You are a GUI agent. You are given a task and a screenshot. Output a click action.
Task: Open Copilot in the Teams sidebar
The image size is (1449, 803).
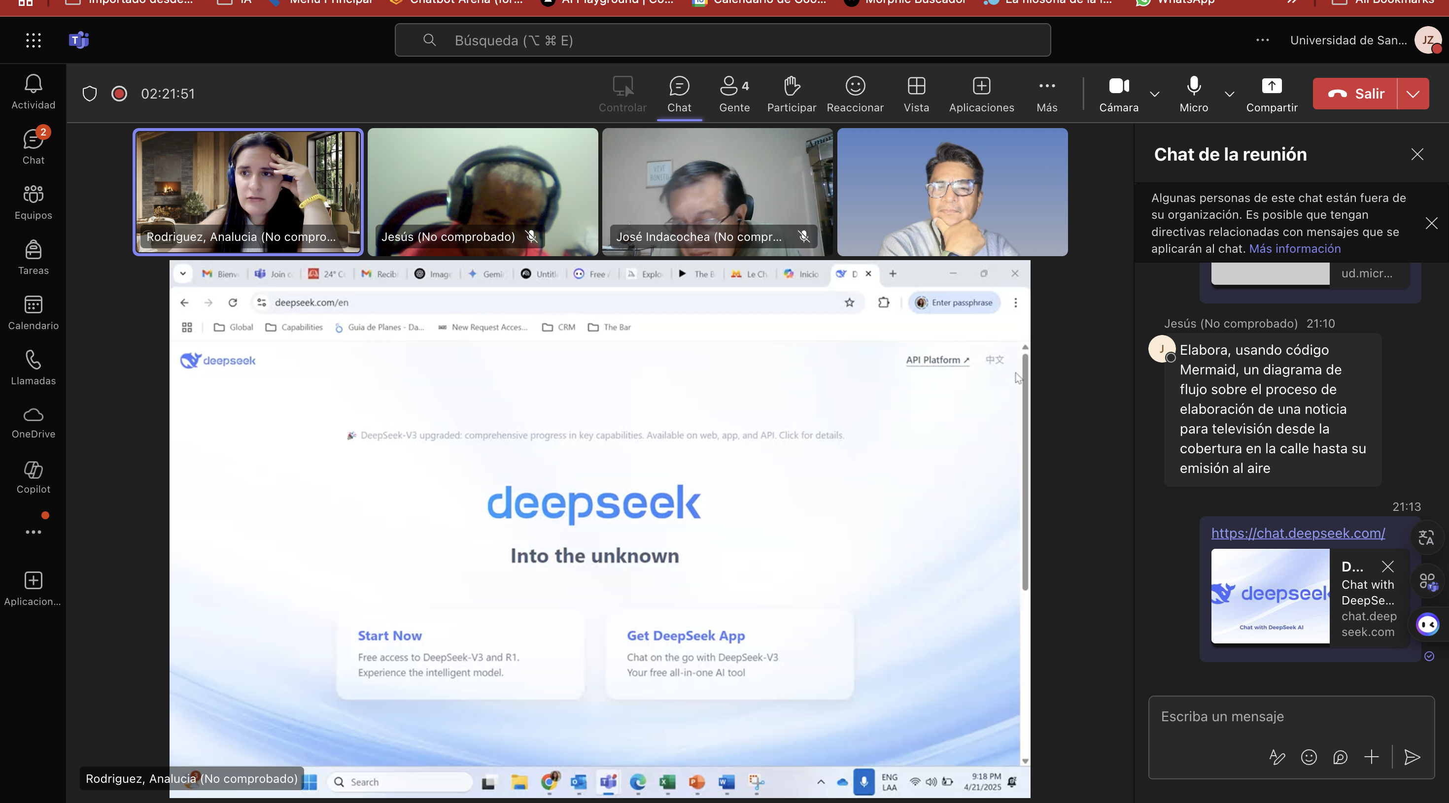(x=33, y=477)
